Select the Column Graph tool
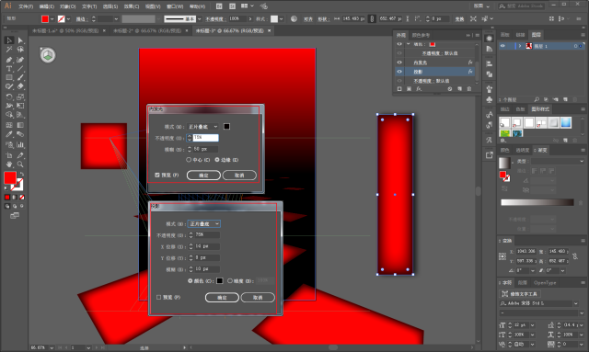Image resolution: width=589 pixels, height=352 pixels. click(x=20, y=145)
